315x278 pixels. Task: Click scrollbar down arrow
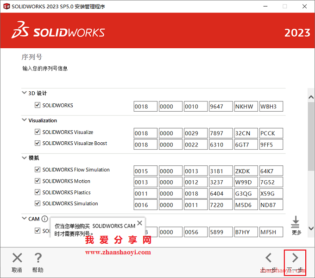point(311,228)
